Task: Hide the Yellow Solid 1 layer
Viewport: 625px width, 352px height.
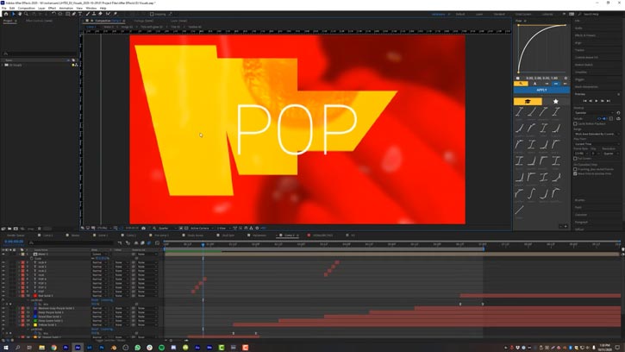Action: point(3,325)
